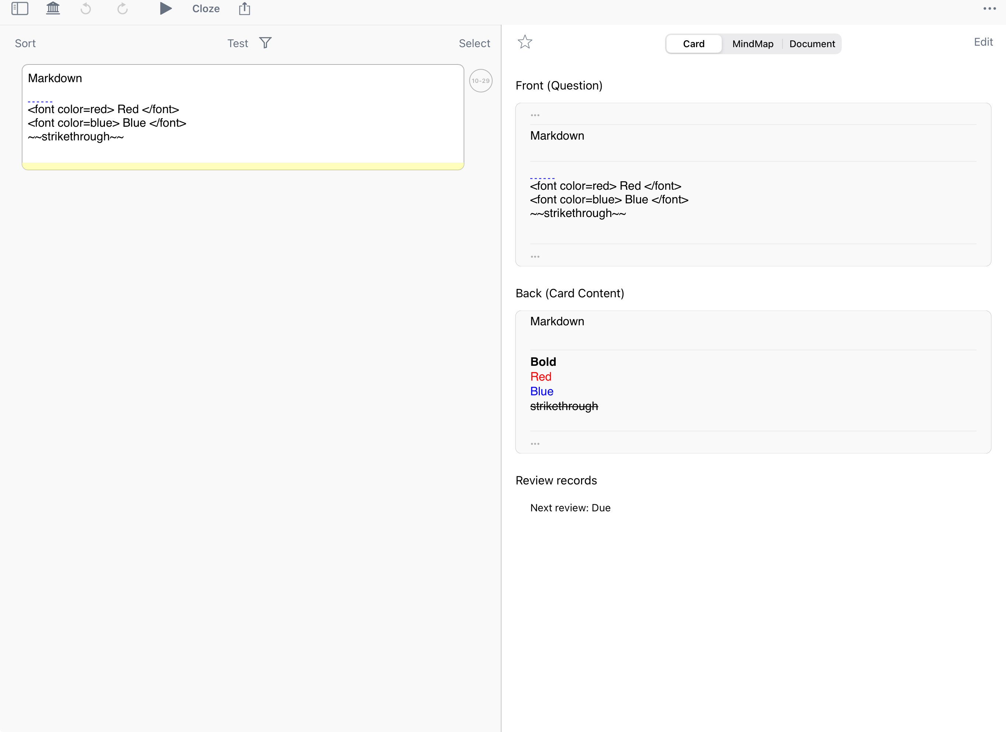The width and height of the screenshot is (1006, 732).
Task: Switch to the Document view tab
Action: 812,44
